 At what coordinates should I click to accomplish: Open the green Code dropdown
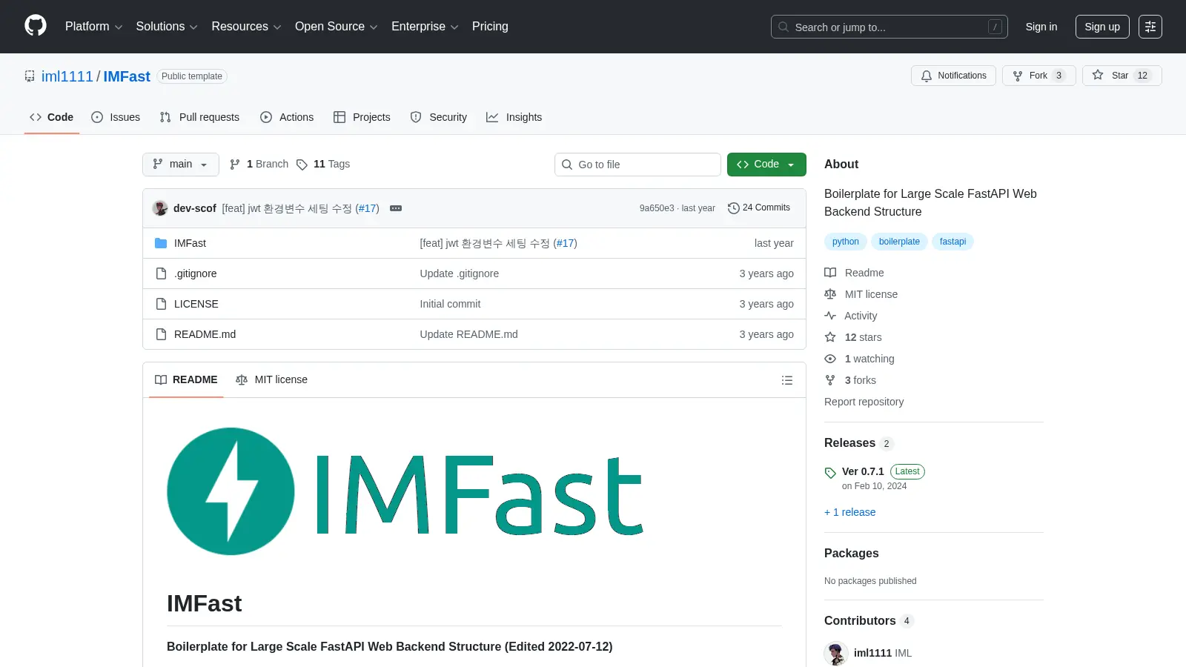point(766,165)
